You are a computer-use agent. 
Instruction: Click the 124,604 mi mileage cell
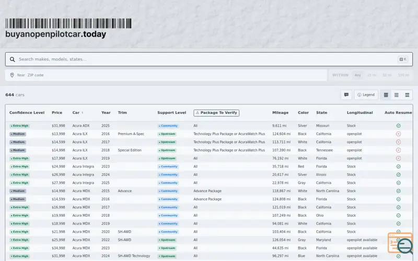(281, 134)
